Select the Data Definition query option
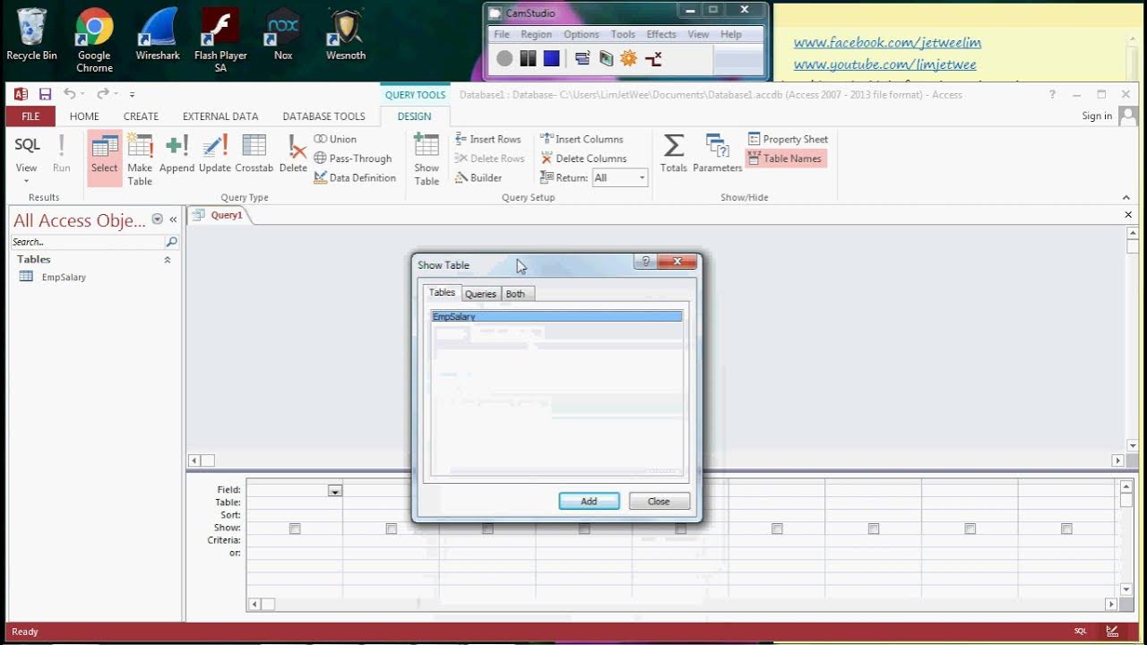 coord(355,177)
